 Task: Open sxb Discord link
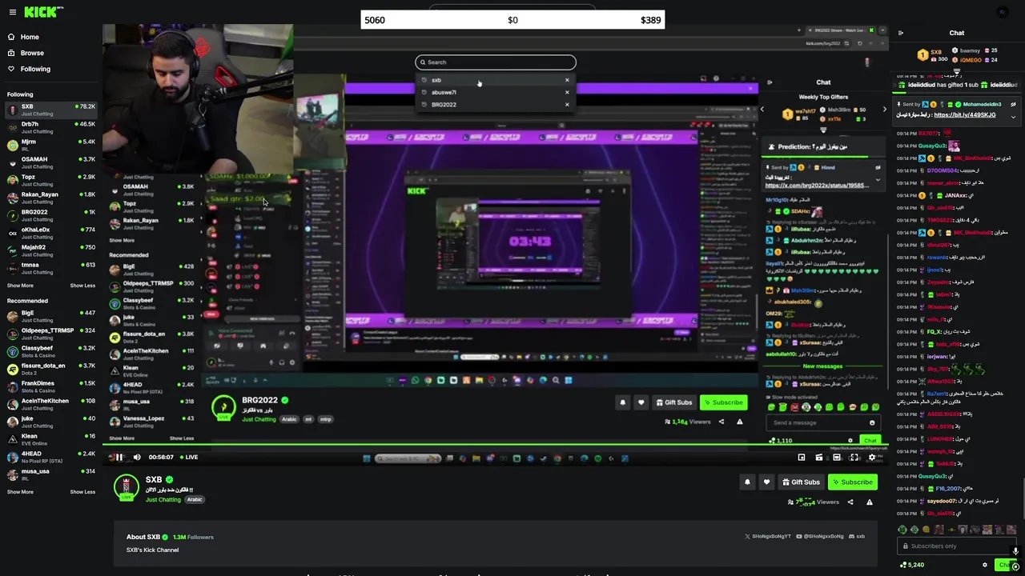(x=858, y=536)
